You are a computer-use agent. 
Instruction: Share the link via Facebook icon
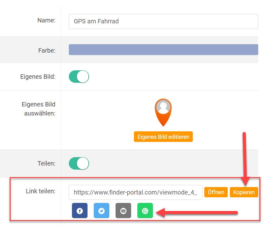click(x=79, y=211)
